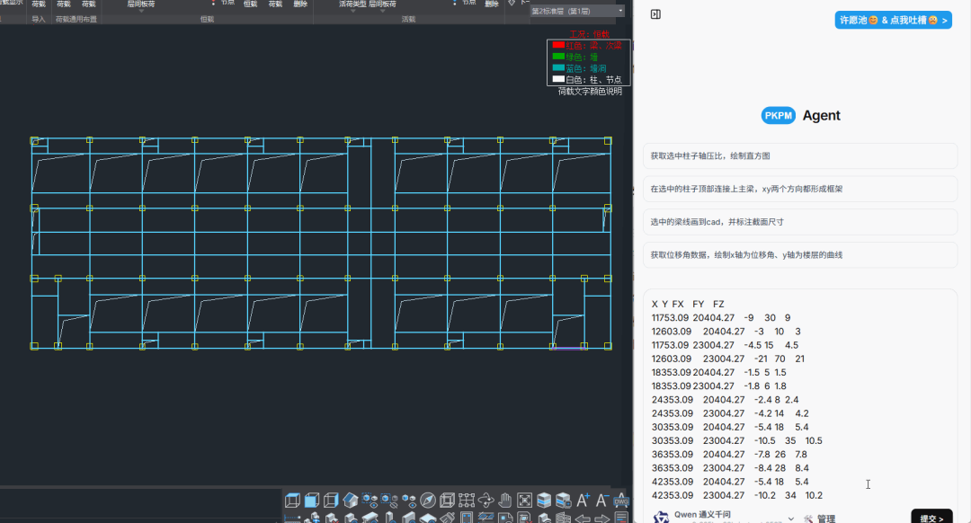Open the 许愿池 & 点我吐槽 link
Screen dimensions: 971x523
coord(893,20)
